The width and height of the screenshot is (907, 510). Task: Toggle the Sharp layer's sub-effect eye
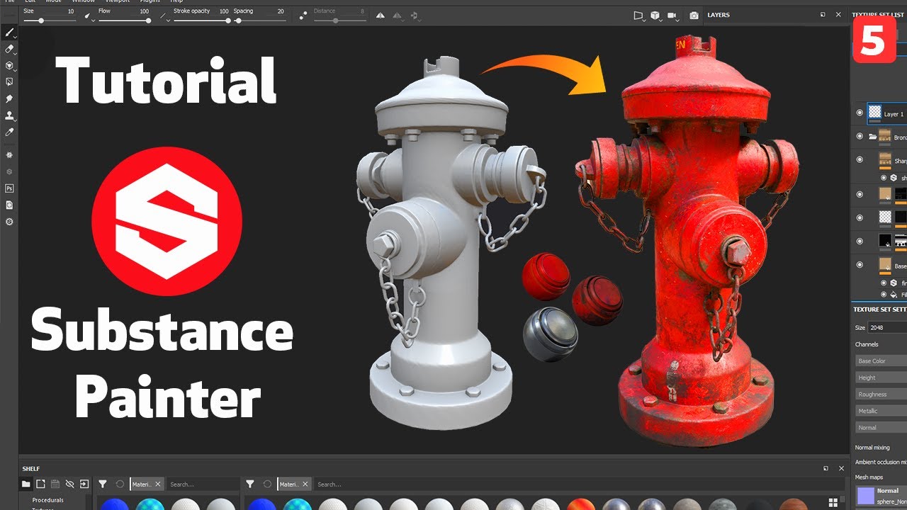tap(884, 178)
